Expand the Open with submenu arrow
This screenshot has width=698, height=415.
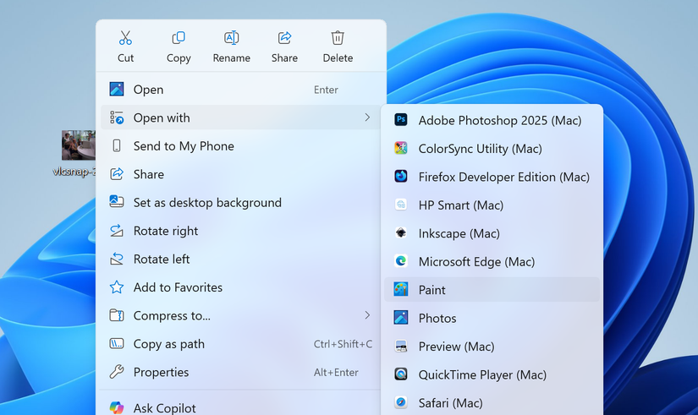click(x=367, y=117)
